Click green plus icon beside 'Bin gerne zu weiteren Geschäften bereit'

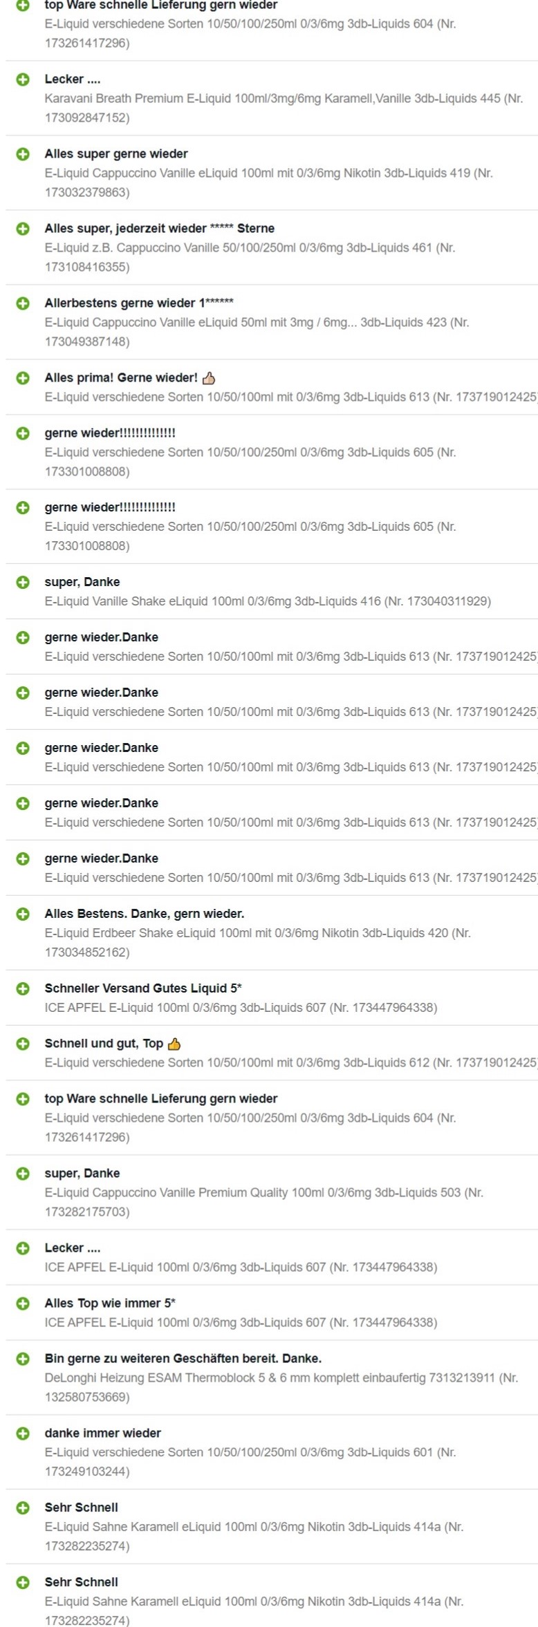pyautogui.click(x=23, y=1359)
